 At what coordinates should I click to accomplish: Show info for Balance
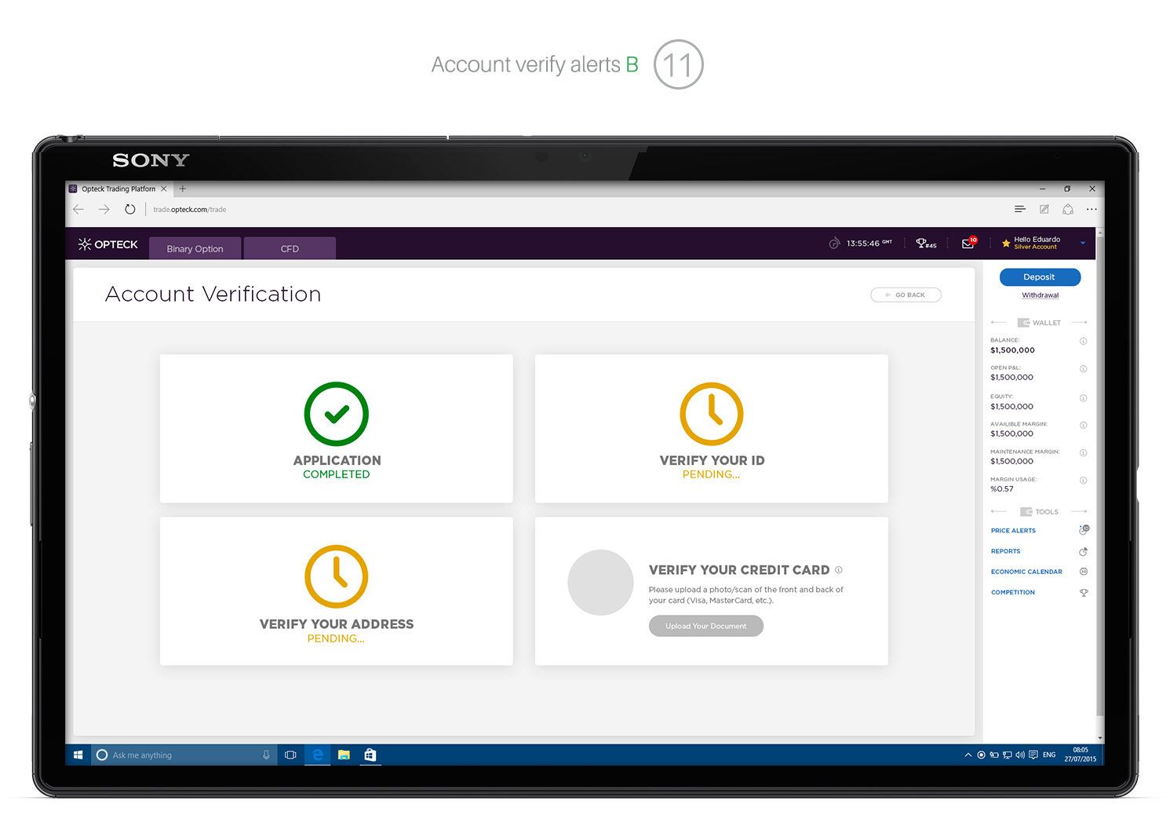[x=1083, y=341]
